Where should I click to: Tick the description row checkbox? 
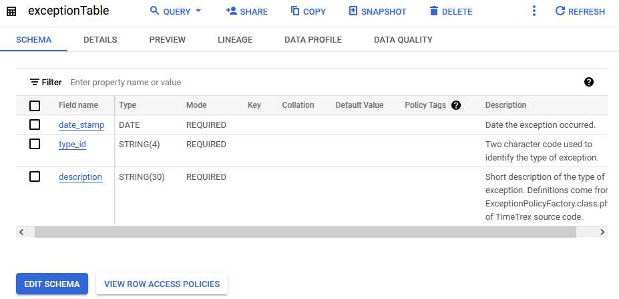[35, 176]
